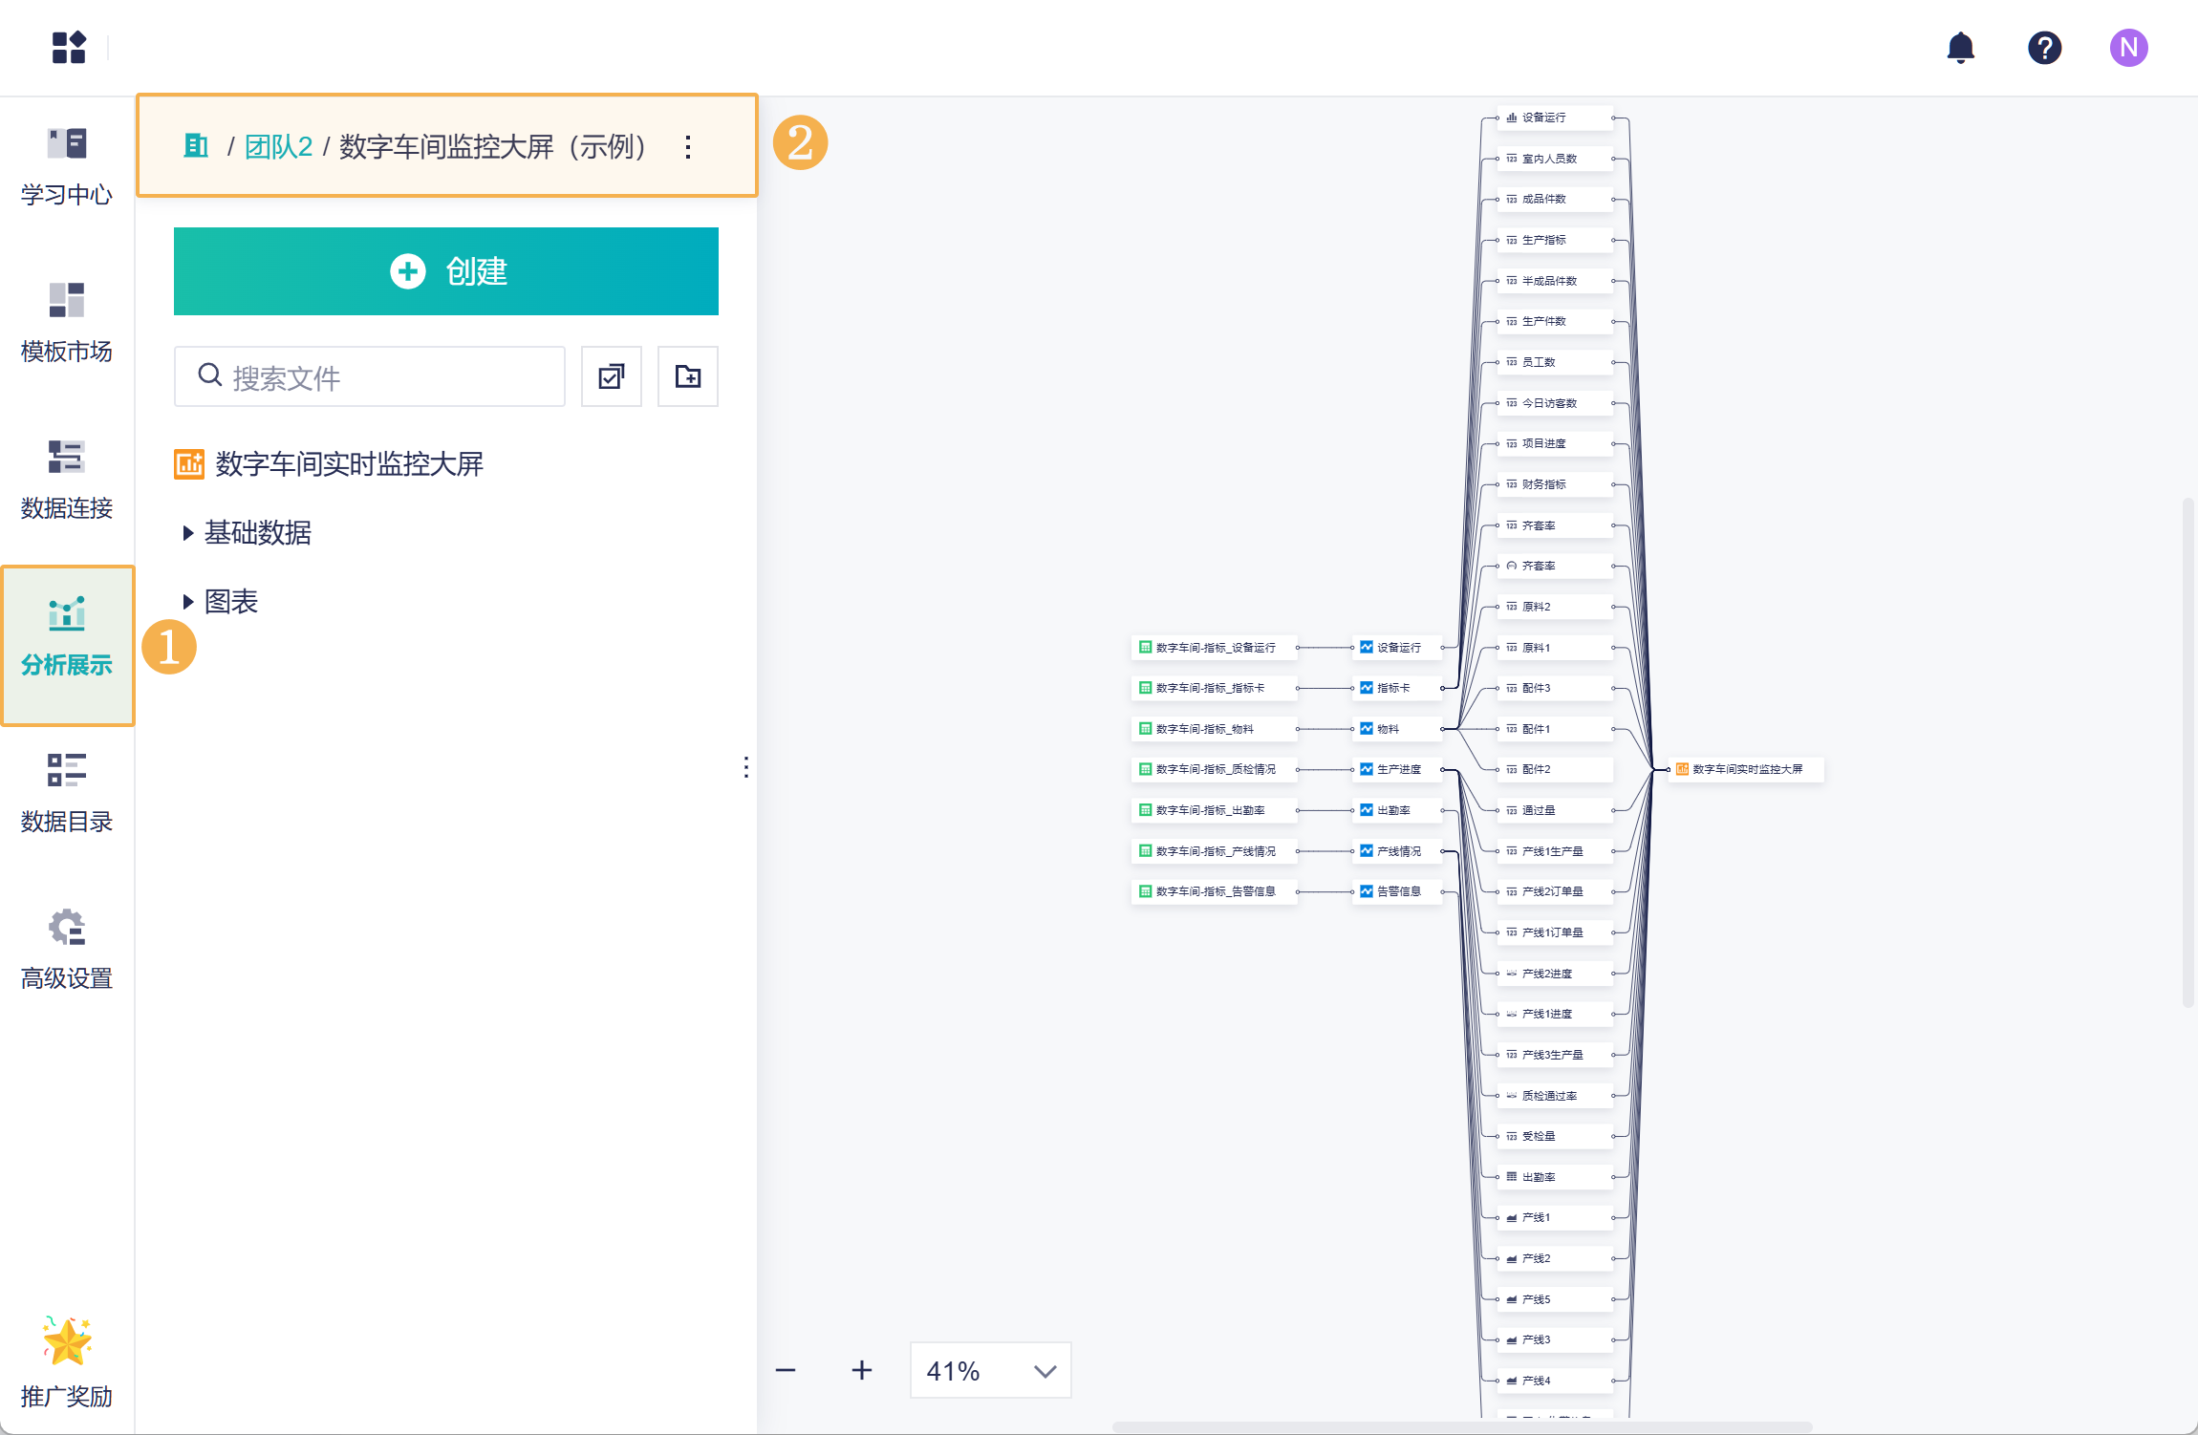This screenshot has width=2198, height=1435.
Task: Open 数据连接 sidebar section
Action: pos(67,480)
